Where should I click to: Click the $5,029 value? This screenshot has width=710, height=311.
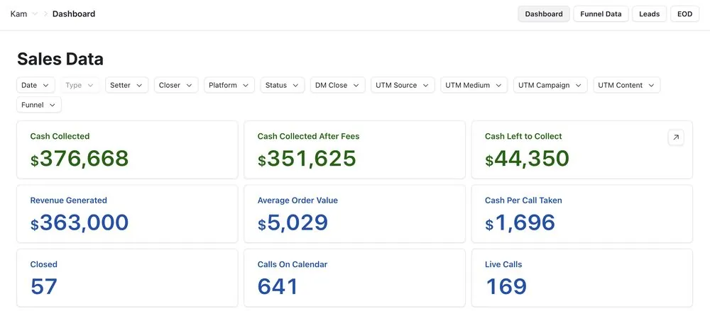pos(293,223)
